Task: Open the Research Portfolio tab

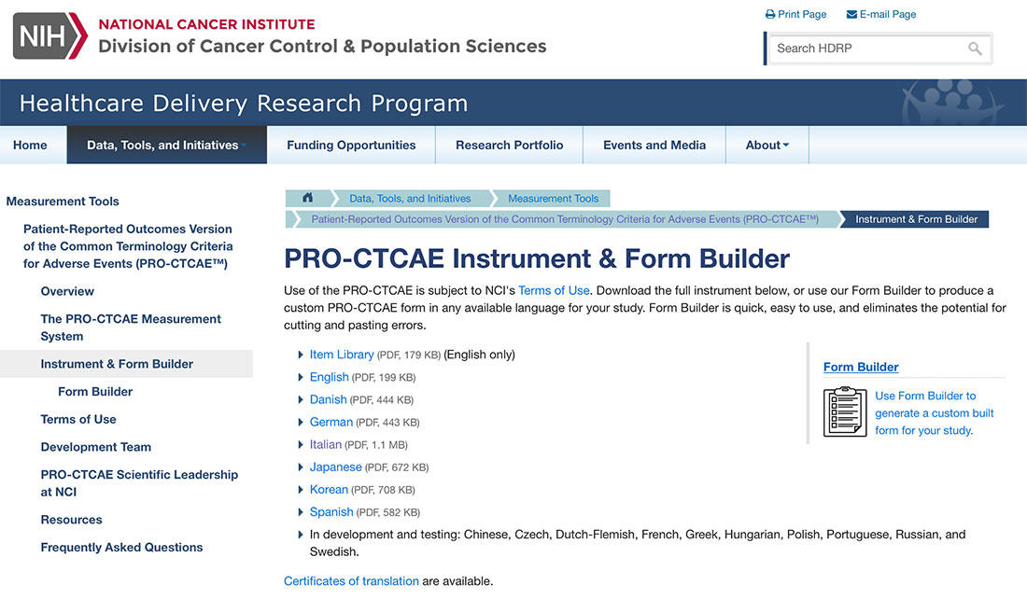Action: point(509,145)
